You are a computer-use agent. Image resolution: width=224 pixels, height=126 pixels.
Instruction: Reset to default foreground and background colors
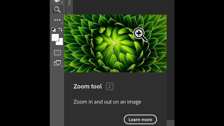(53, 29)
